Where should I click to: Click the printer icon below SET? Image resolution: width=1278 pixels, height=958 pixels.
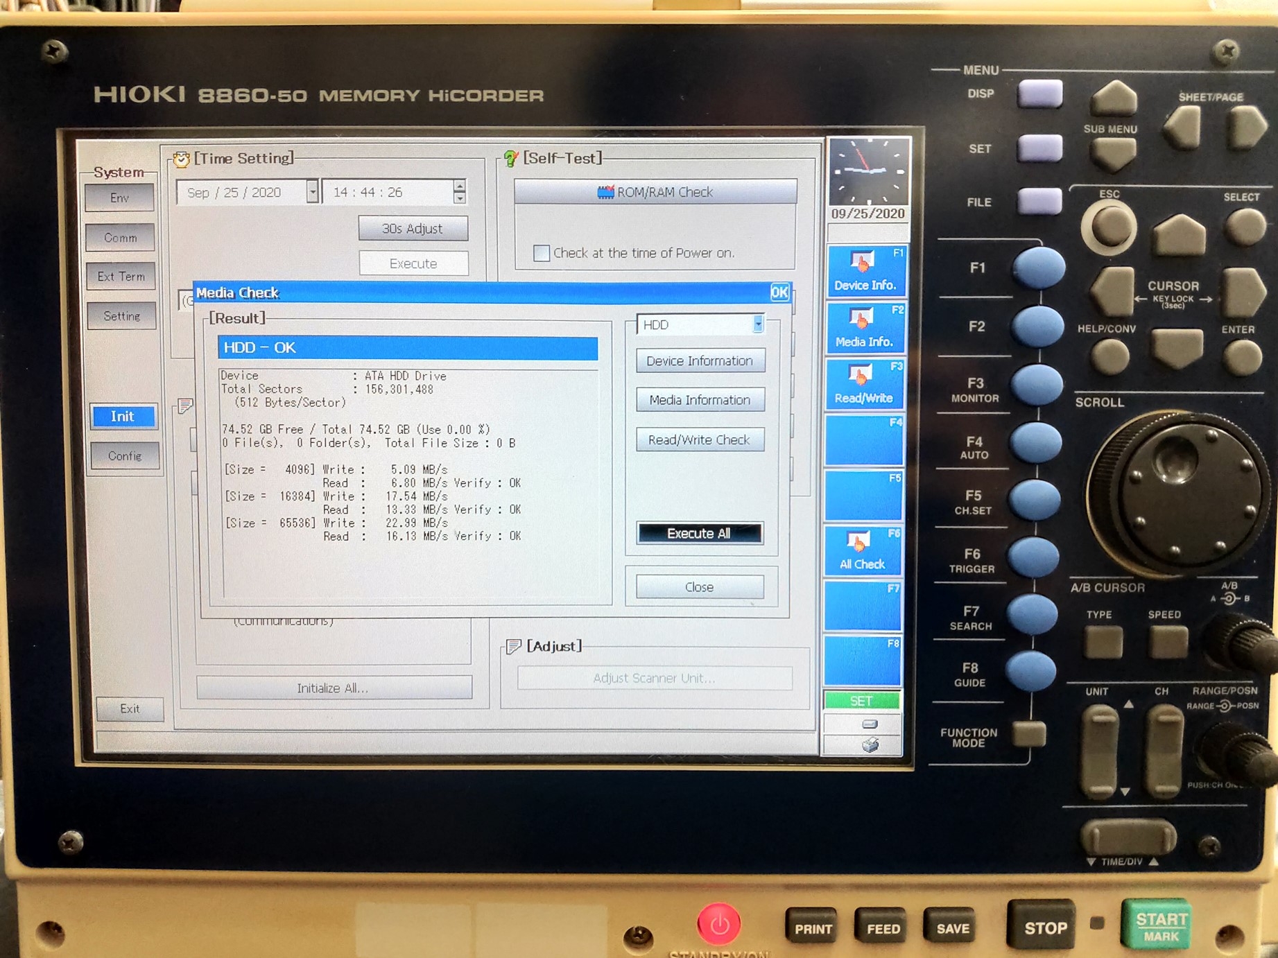(x=870, y=745)
